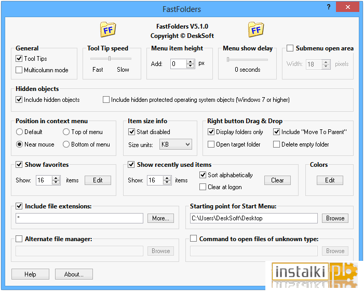Enable Alternate file manager
The height and width of the screenshot is (291, 364).
[19, 239]
